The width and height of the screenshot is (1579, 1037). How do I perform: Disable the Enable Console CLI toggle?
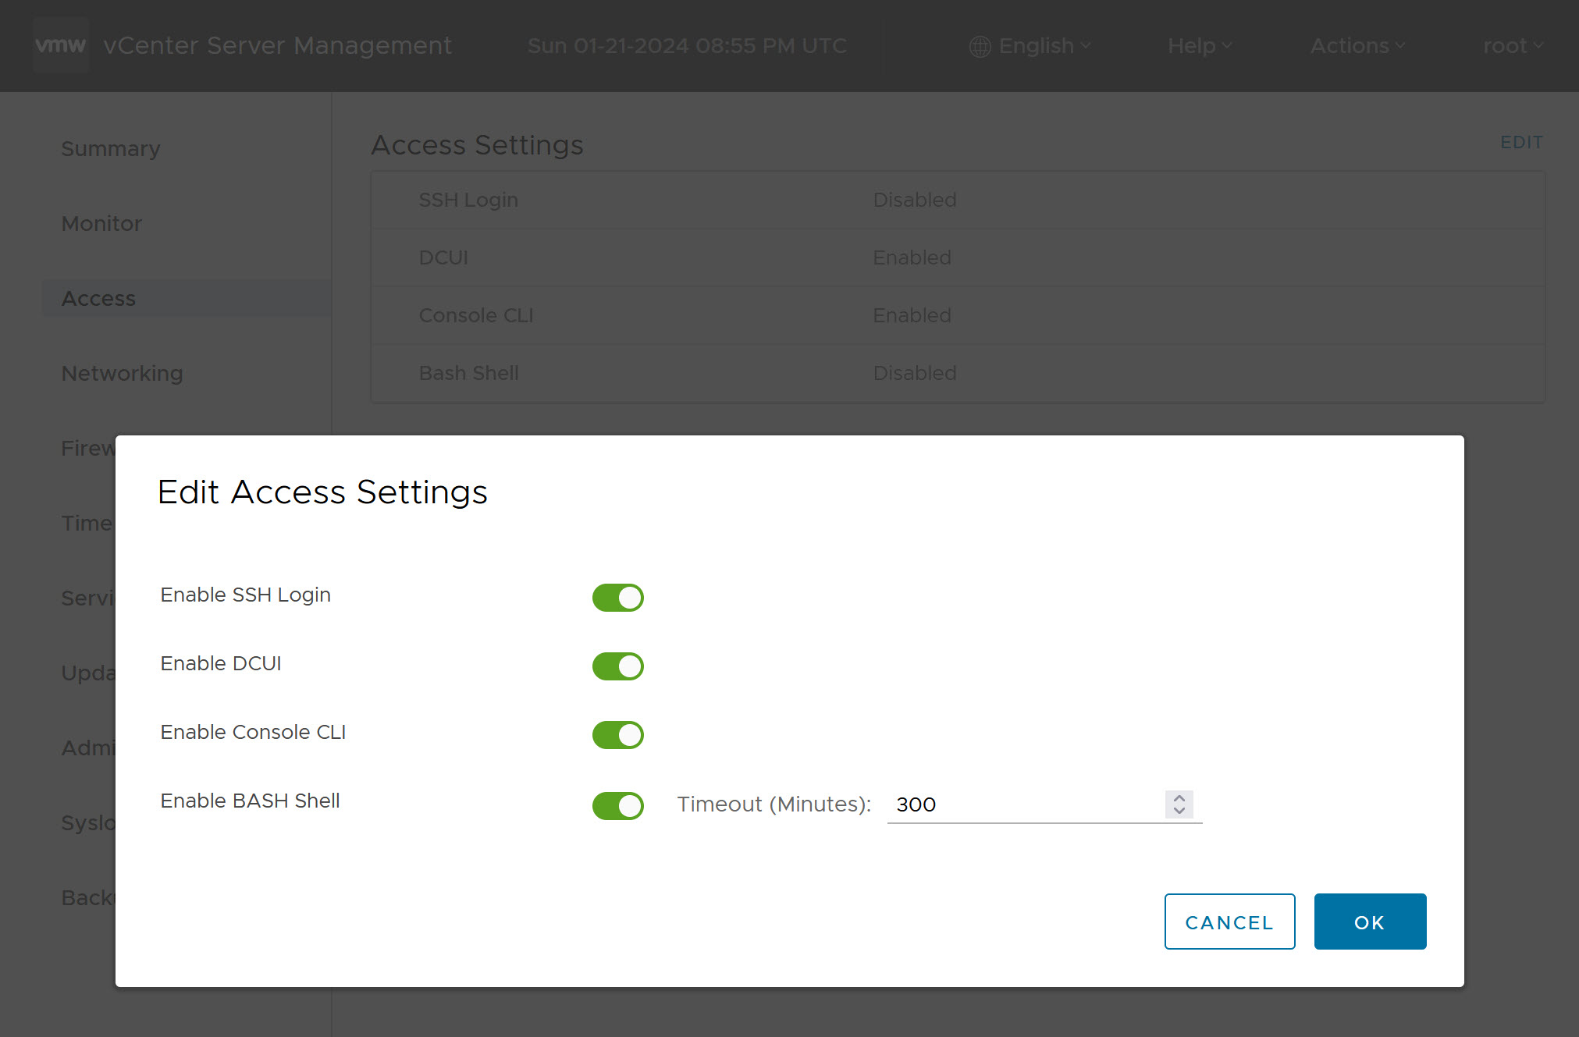[617, 734]
